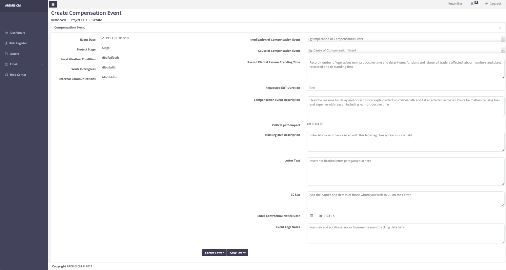Open Implication of Compensation Event dropdown
Screen dimensions: 506x270
click(405, 39)
